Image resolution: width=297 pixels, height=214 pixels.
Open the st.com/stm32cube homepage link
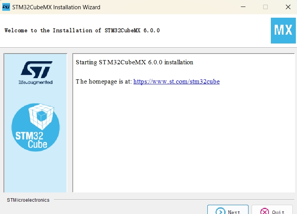click(x=176, y=82)
